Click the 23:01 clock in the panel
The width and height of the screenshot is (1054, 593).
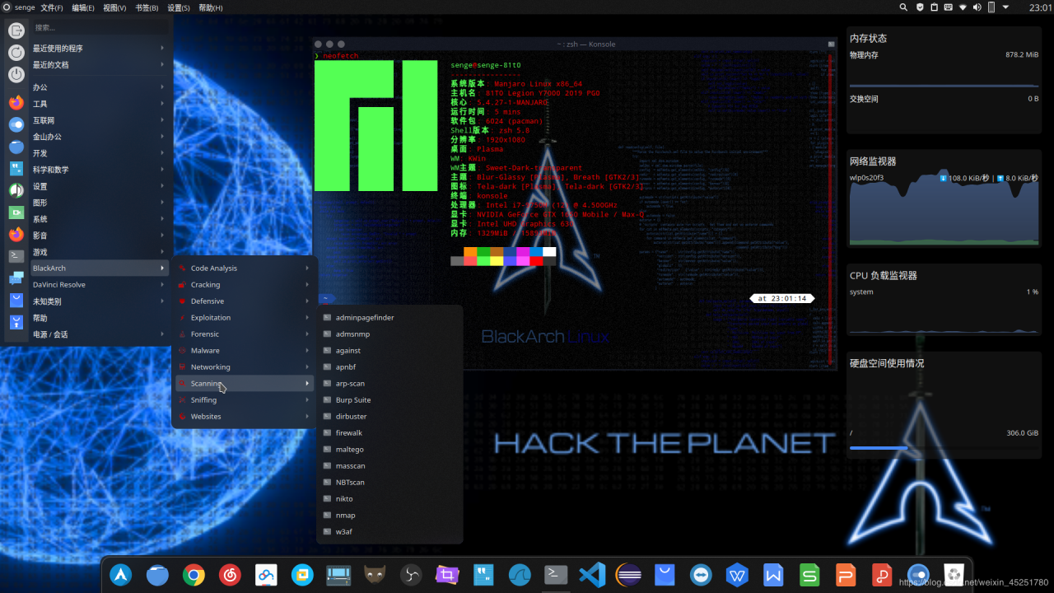1040,7
